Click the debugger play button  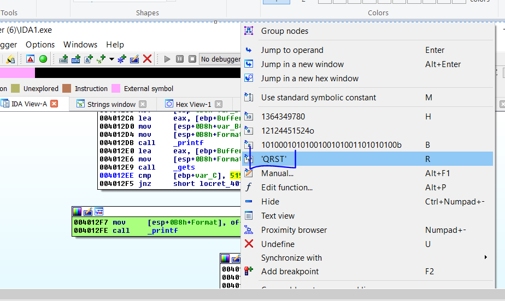pos(167,59)
